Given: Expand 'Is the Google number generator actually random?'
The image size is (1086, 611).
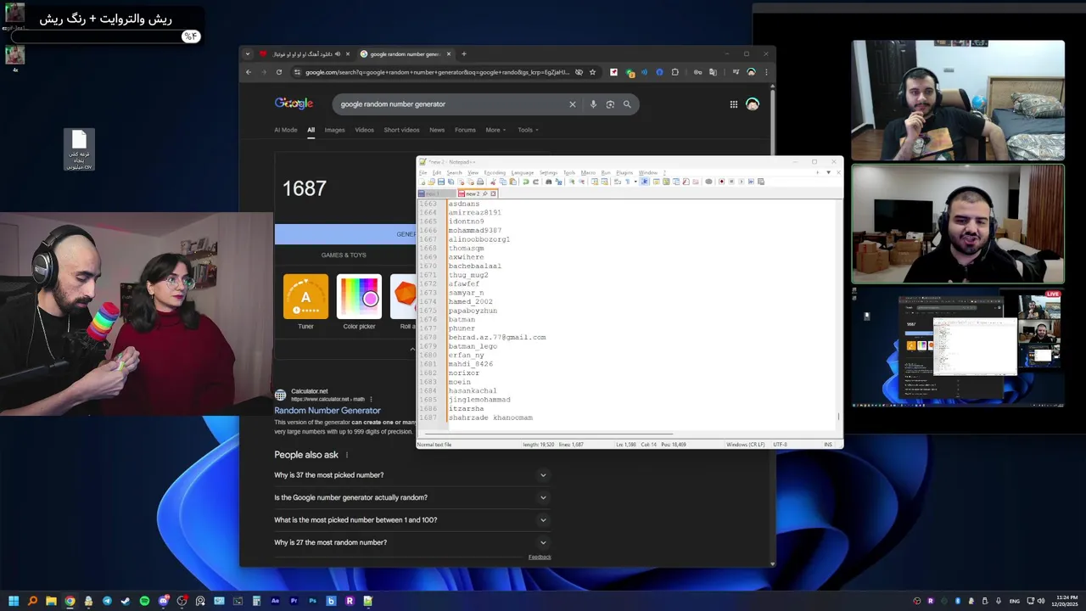Looking at the screenshot, I should tap(412, 497).
